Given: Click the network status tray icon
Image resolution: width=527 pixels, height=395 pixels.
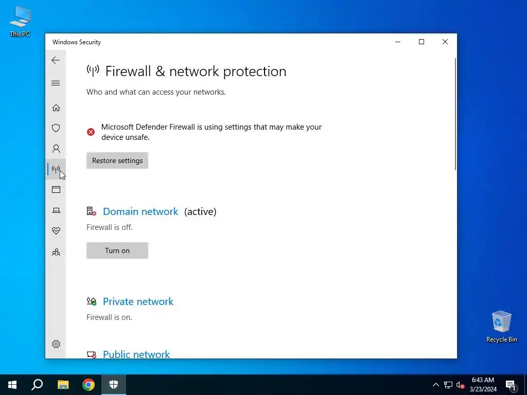Looking at the screenshot, I should (448, 385).
